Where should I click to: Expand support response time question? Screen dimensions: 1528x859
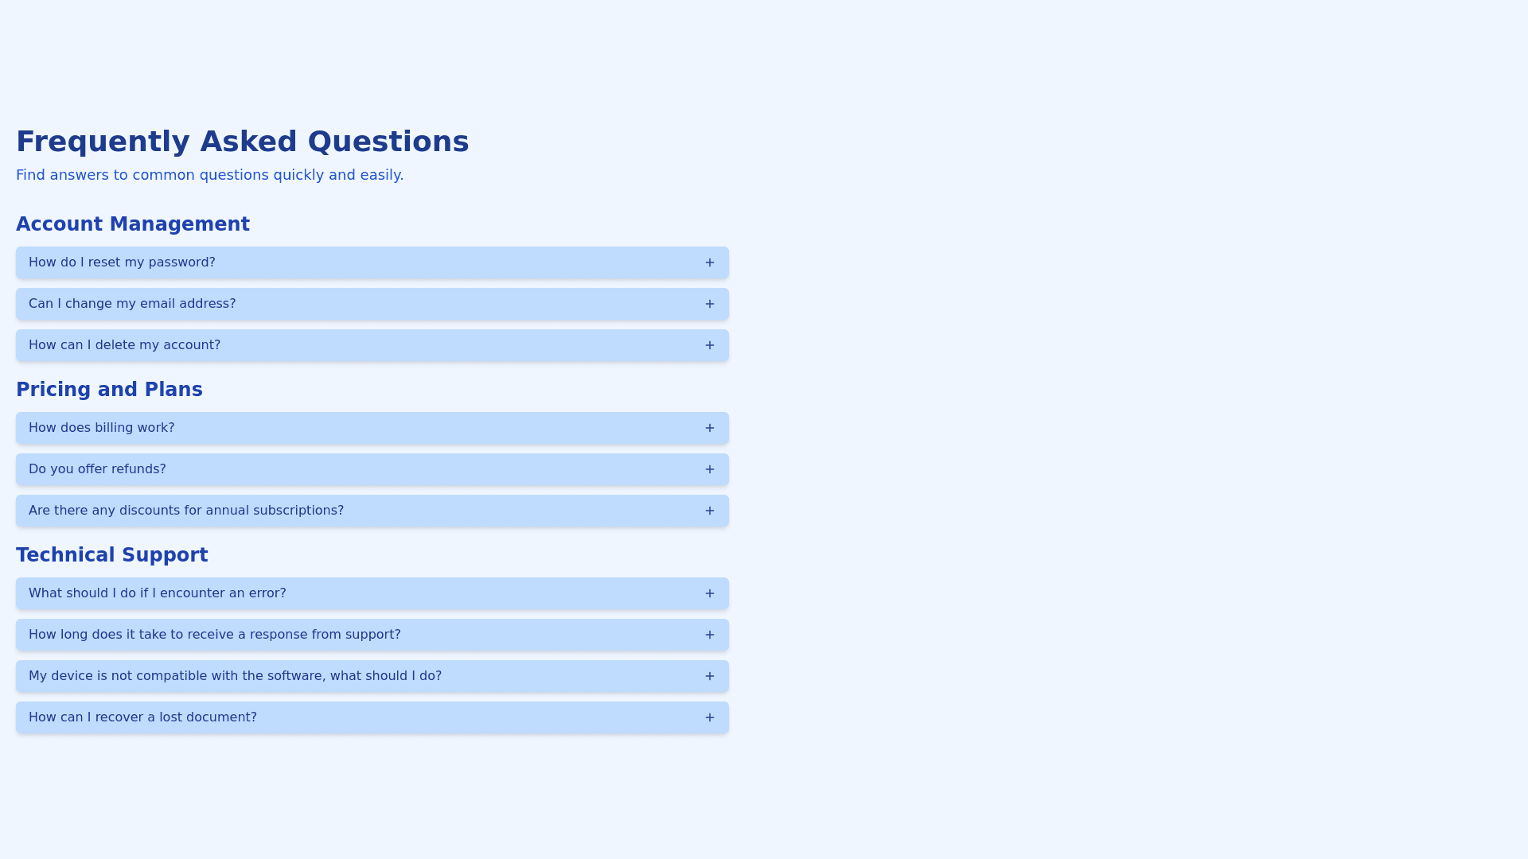(214, 635)
